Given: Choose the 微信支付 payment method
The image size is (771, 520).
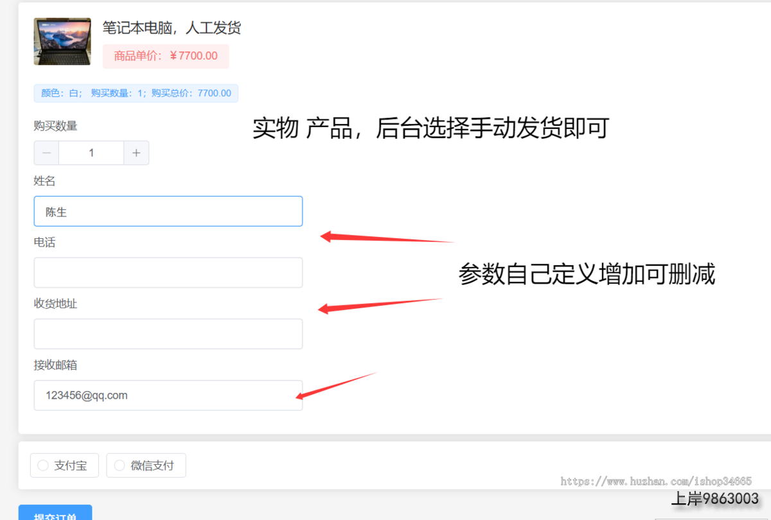Looking at the screenshot, I should pyautogui.click(x=146, y=465).
